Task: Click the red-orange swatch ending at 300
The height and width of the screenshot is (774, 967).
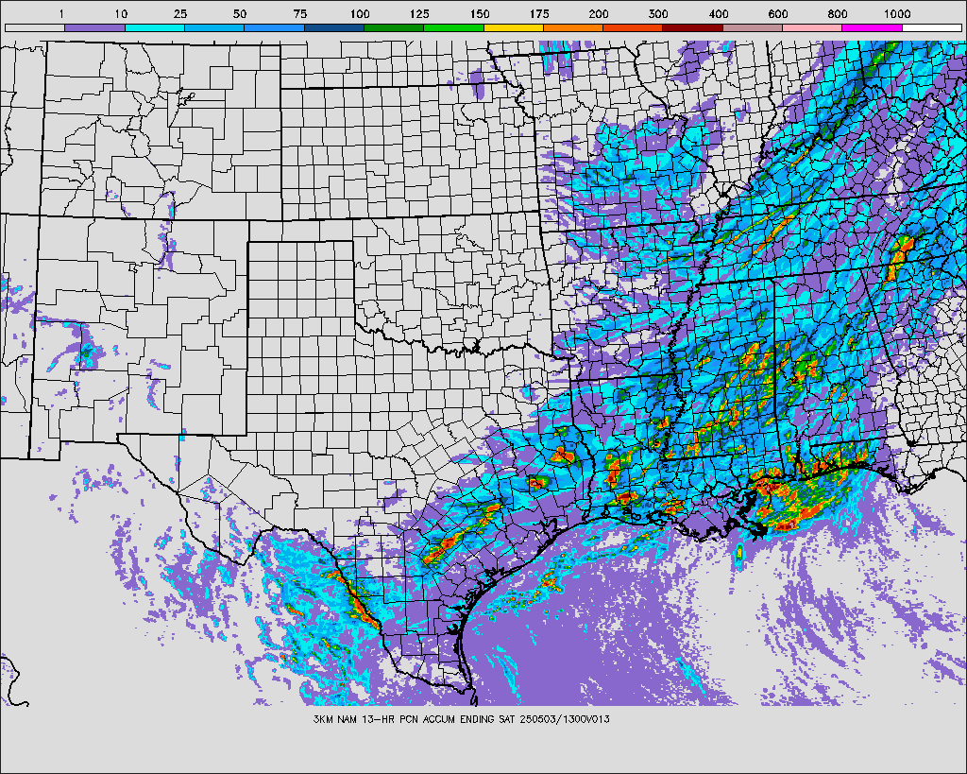Action: [x=634, y=27]
